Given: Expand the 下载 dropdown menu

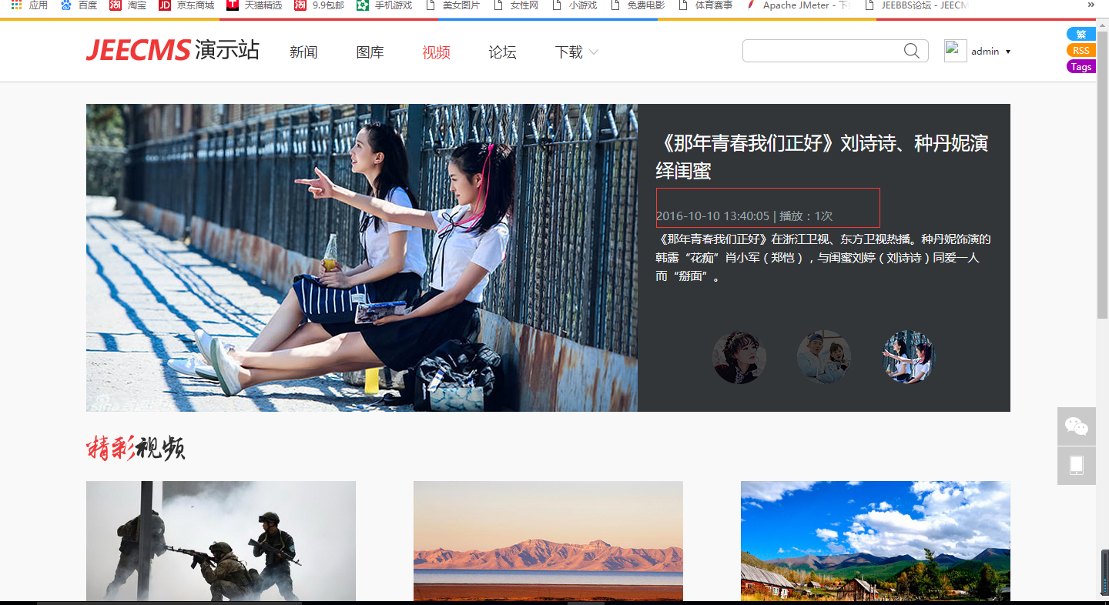Looking at the screenshot, I should coord(577,52).
